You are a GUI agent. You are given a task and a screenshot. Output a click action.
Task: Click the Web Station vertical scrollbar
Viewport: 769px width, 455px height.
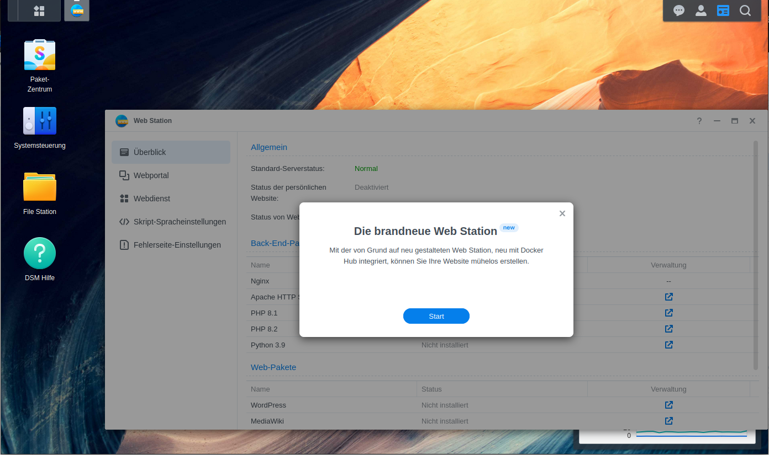tap(755, 254)
